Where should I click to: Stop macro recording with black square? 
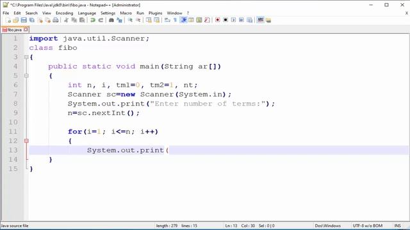[225, 20]
